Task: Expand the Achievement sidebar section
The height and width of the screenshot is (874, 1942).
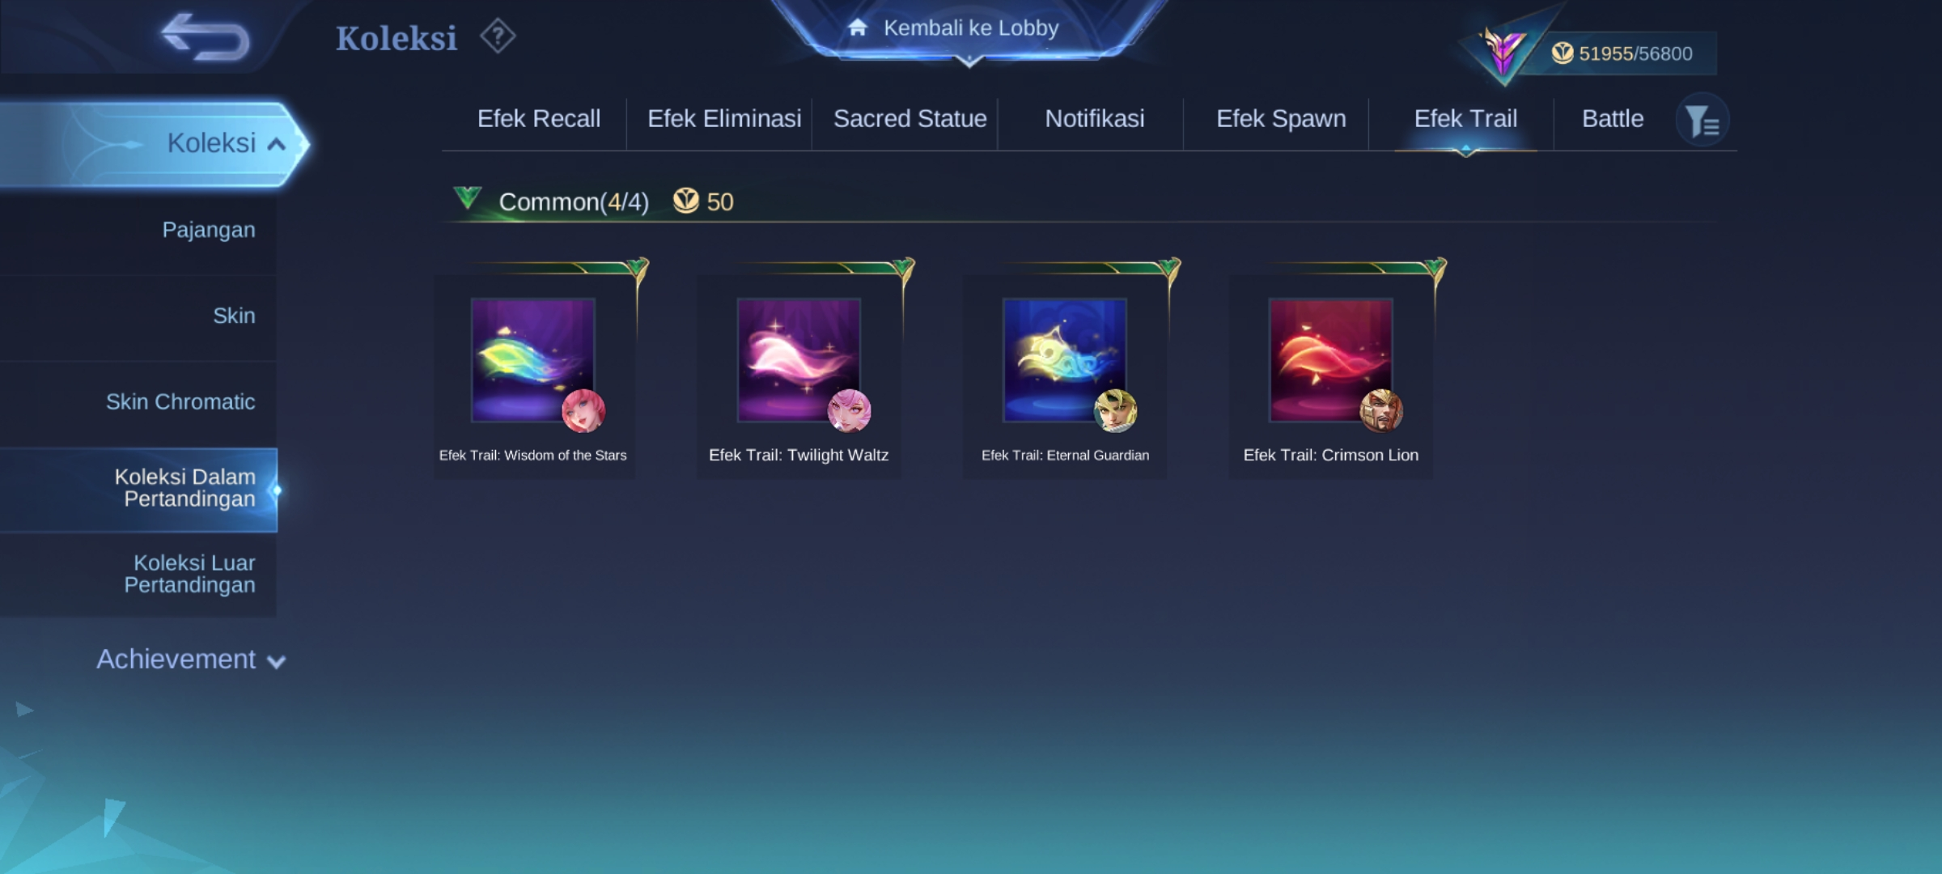Action: tap(191, 660)
